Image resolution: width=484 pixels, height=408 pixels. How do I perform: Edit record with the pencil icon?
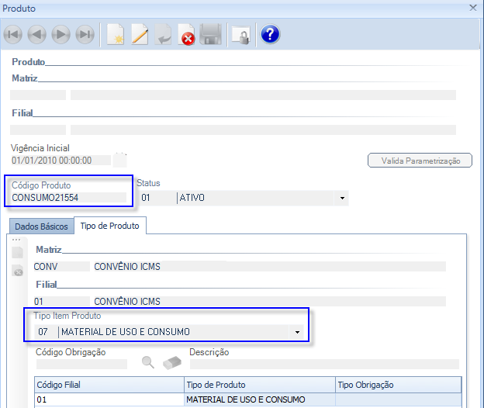(x=140, y=34)
